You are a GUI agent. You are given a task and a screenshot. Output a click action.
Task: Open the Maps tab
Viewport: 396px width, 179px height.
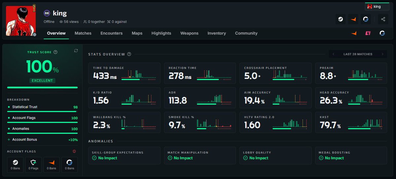(x=137, y=33)
